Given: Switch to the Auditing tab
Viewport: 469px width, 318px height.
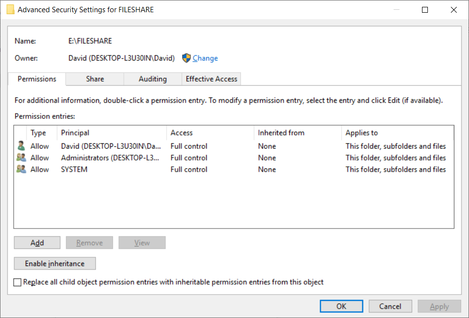Looking at the screenshot, I should click(x=153, y=79).
